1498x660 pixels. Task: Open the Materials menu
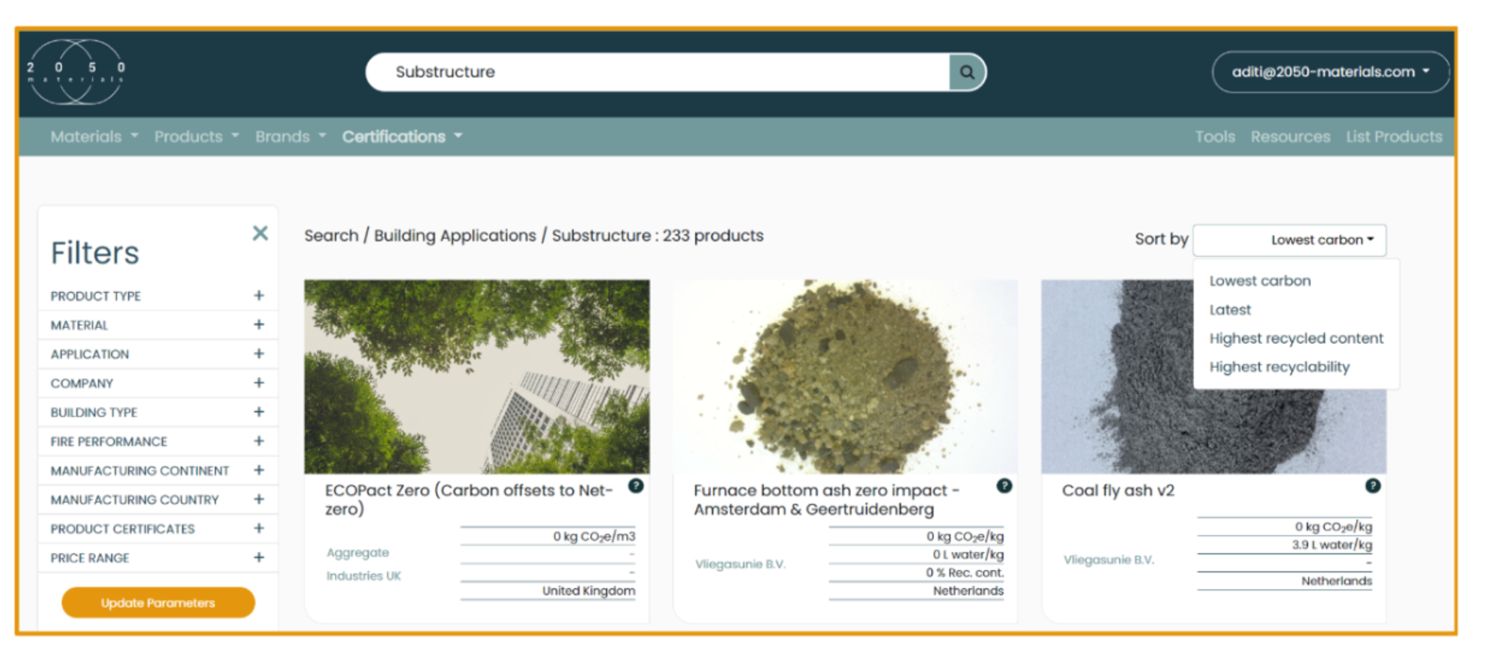(94, 137)
